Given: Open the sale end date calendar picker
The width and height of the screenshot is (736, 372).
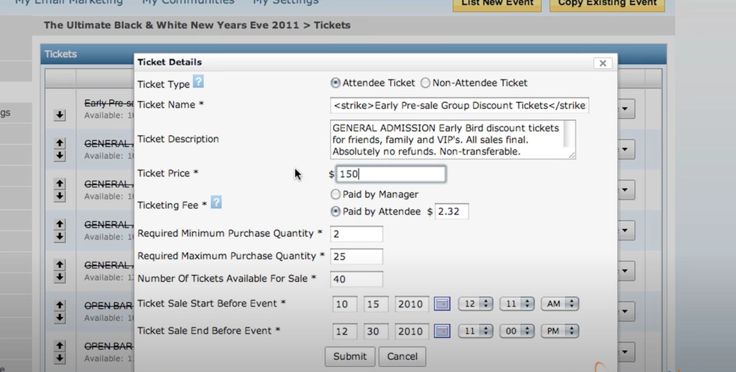Looking at the screenshot, I should coord(442,331).
